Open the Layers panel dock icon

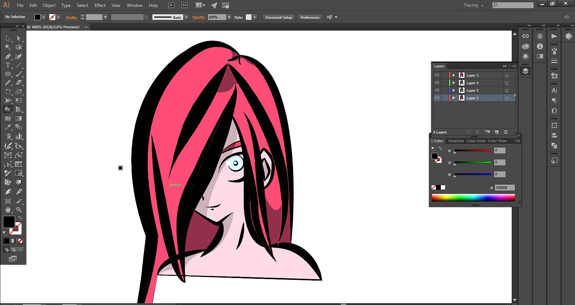tap(525, 71)
